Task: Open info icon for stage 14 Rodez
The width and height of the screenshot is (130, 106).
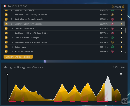Action: click(121, 47)
